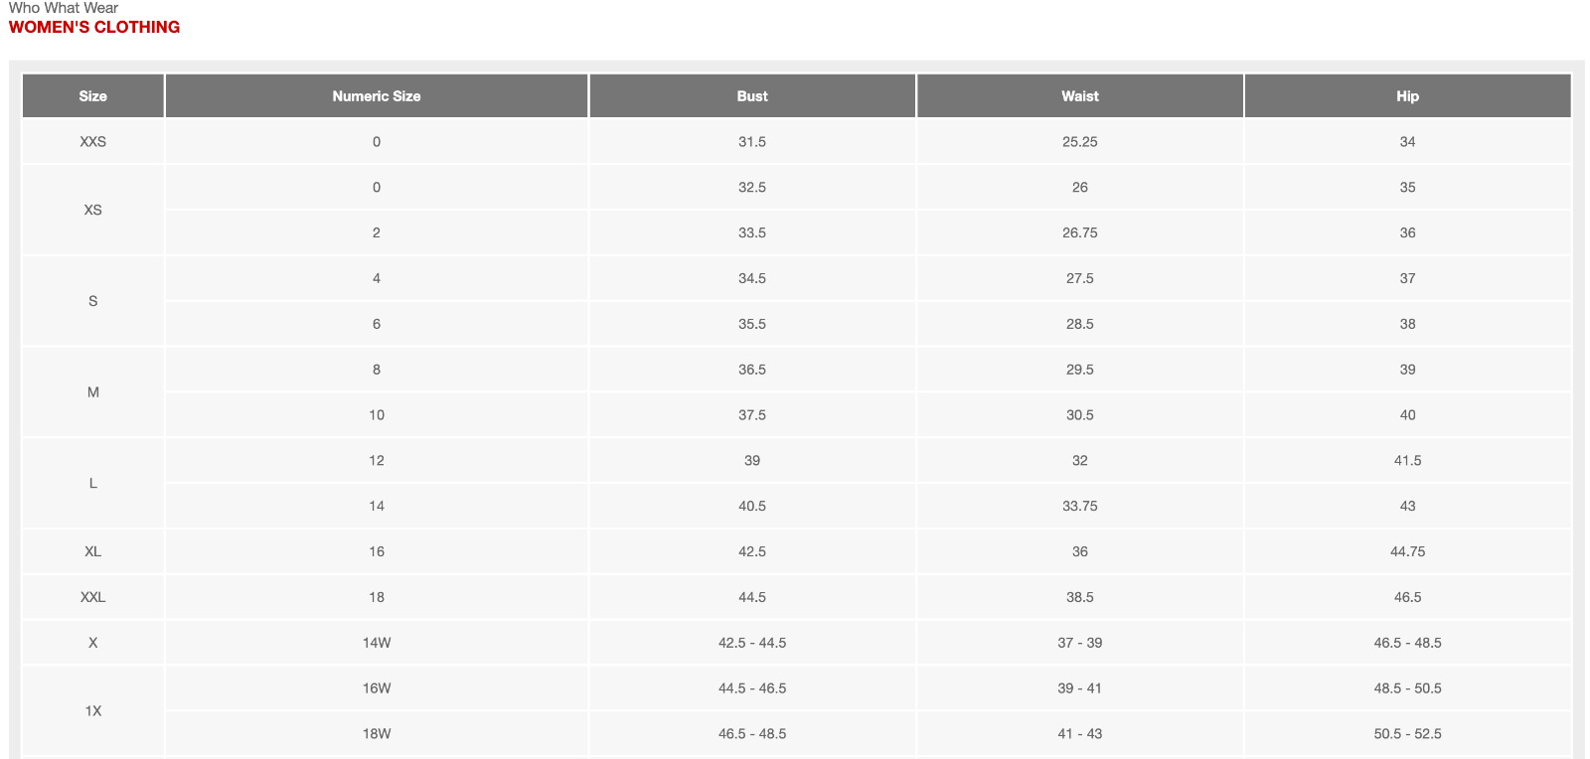Click the Hip column header
Screen dimensions: 1590x759
coord(1408,96)
